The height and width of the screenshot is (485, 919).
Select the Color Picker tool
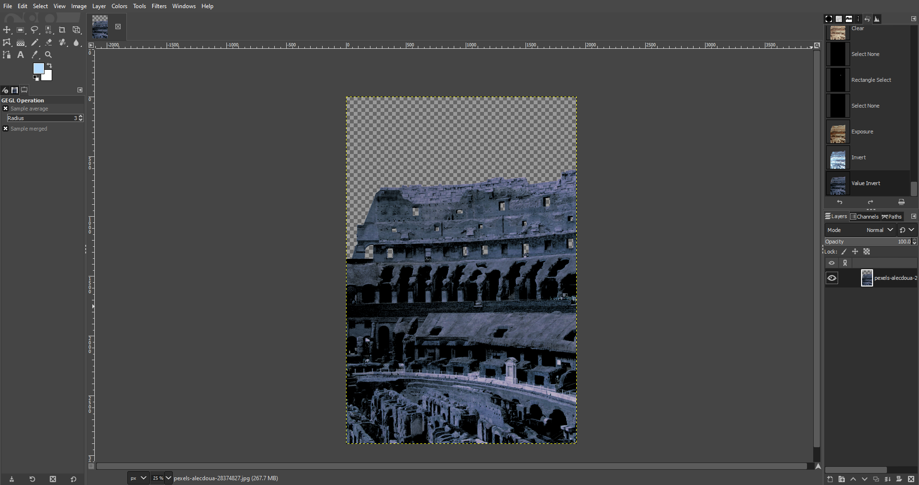34,55
